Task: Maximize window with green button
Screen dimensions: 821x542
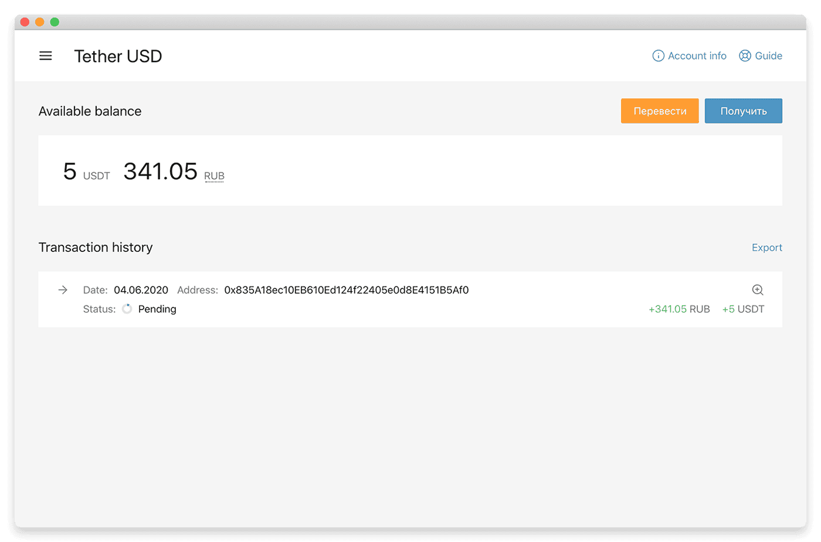Action: (55, 22)
